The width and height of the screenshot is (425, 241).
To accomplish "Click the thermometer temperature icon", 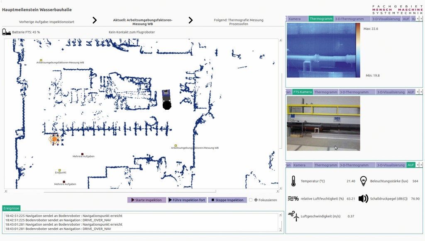I will pyautogui.click(x=293, y=181).
